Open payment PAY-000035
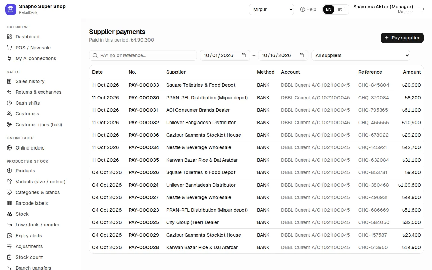Screen dimensions: 432x270 pyautogui.click(x=144, y=160)
